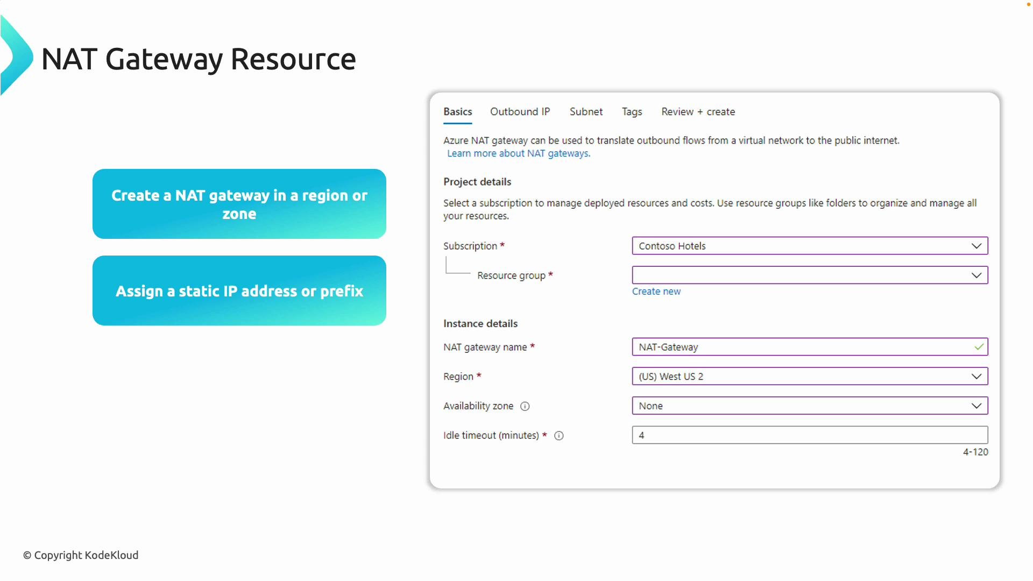Click the Select a subscription description paragraph
This screenshot has height=581, width=1033.
point(710,210)
